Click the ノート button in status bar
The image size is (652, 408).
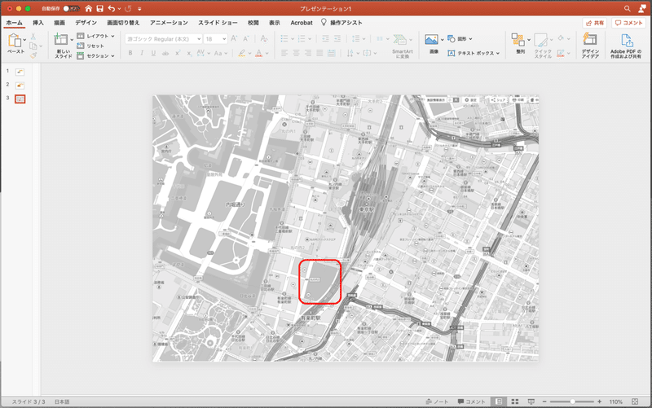[437, 401]
